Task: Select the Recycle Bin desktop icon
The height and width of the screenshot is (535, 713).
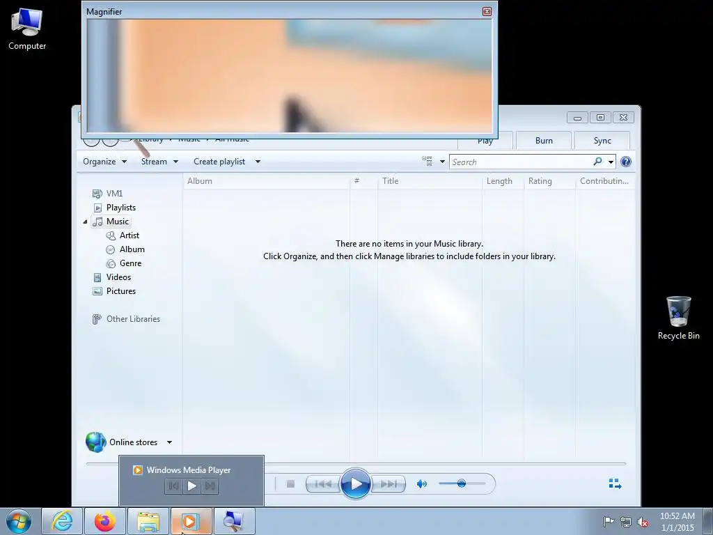Action: (x=678, y=318)
